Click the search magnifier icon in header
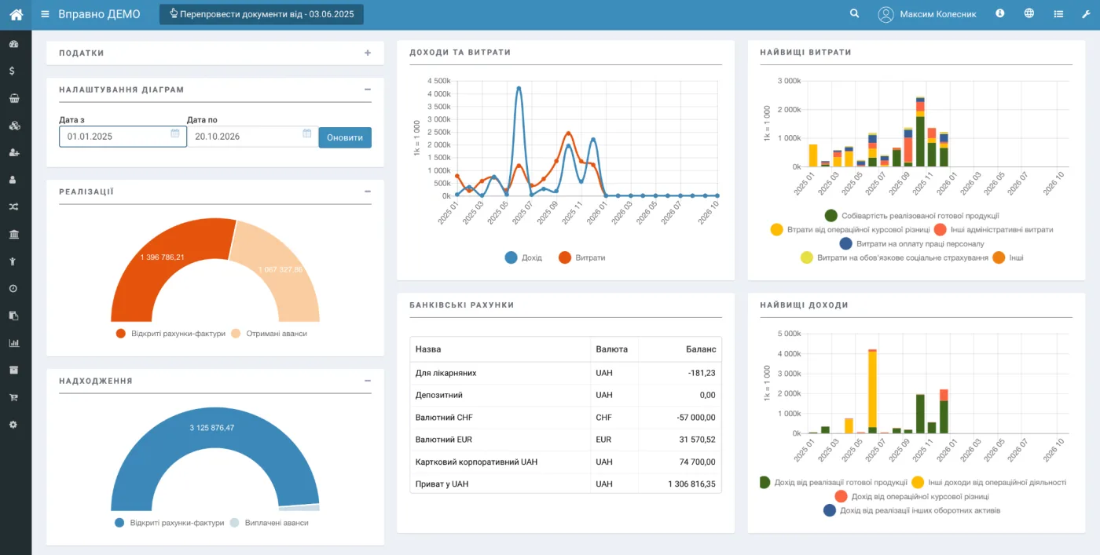The width and height of the screenshot is (1100, 555). click(855, 13)
